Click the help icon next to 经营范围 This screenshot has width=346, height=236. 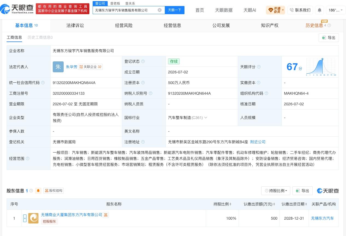pos(28,159)
